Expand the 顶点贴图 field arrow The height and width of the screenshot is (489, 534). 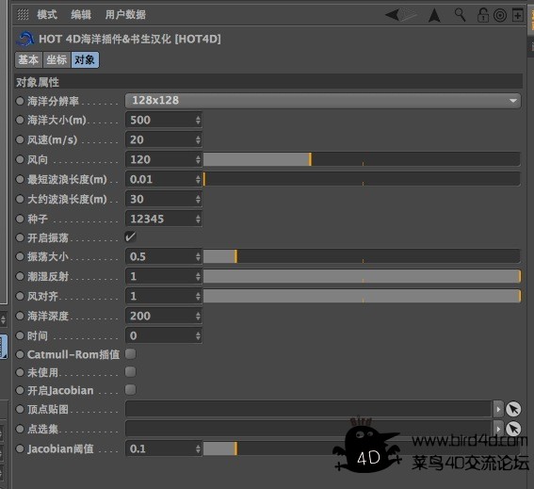498,409
